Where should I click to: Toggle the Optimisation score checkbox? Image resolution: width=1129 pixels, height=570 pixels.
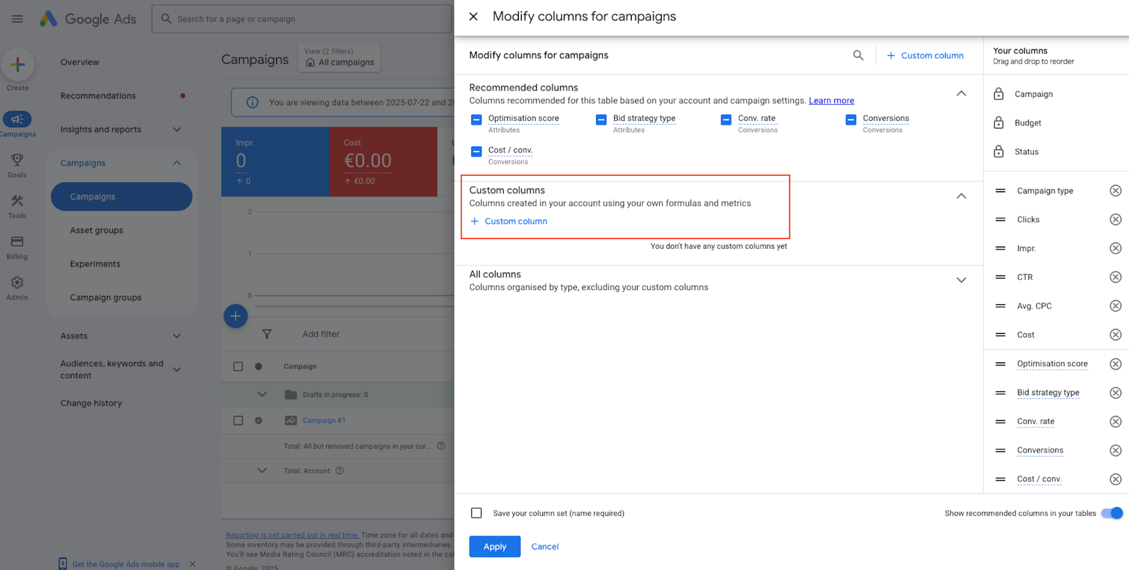pos(476,120)
